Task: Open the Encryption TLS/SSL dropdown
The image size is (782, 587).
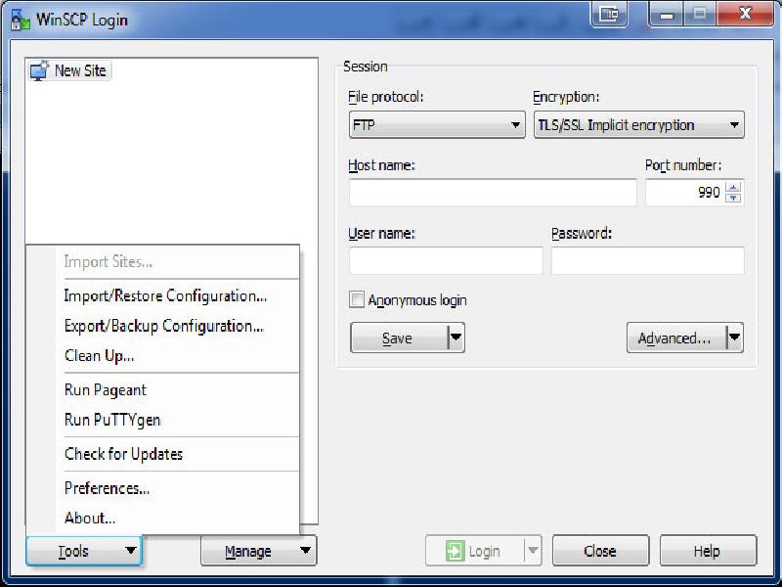Action: [639, 125]
